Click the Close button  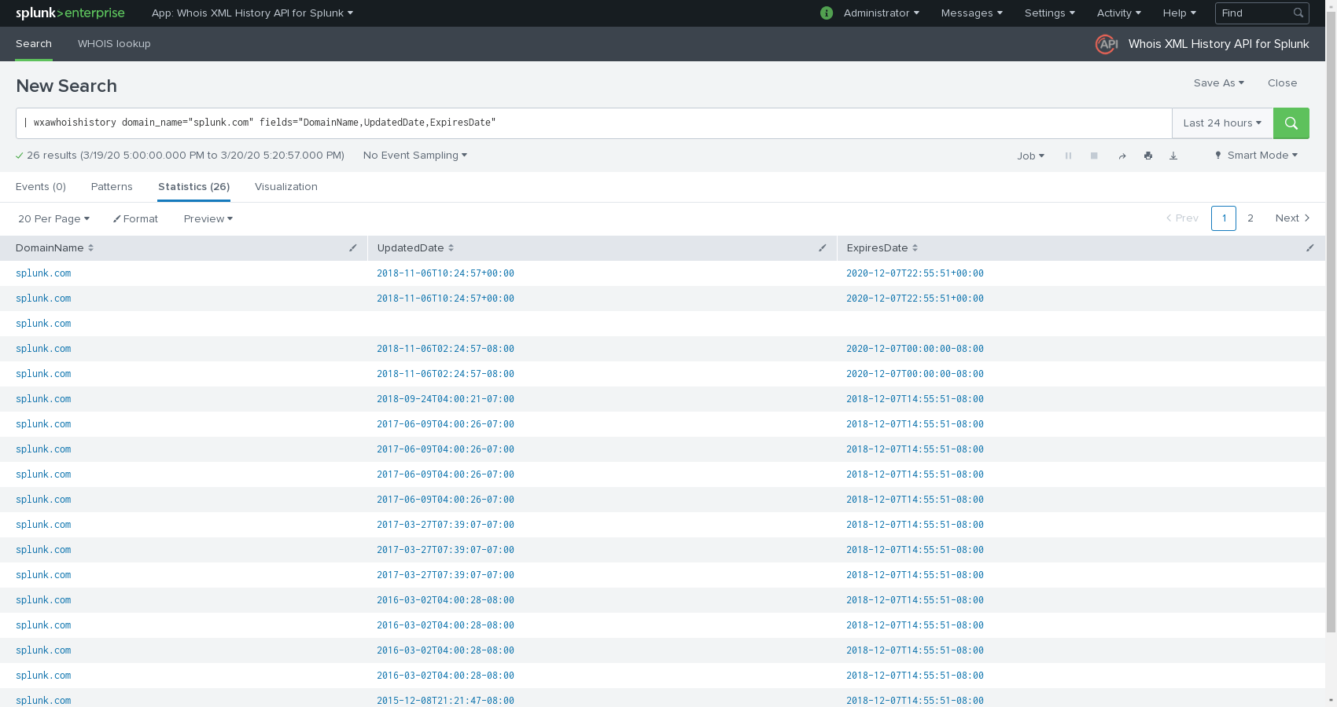tap(1282, 83)
